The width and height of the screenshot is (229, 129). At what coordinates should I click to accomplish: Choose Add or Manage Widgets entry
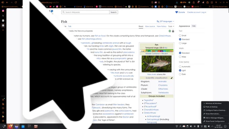click(x=215, y=118)
